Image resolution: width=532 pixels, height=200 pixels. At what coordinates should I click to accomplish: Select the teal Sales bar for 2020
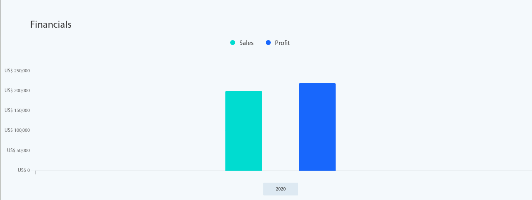tap(243, 131)
